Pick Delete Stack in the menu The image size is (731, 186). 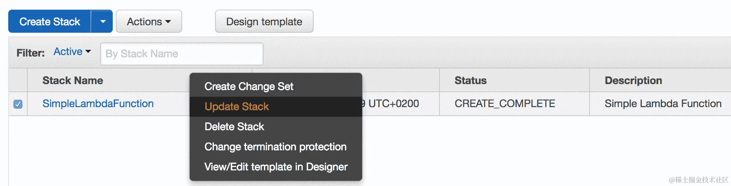point(234,127)
